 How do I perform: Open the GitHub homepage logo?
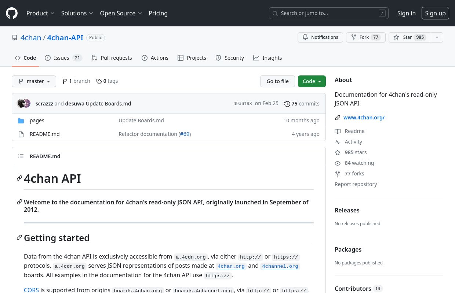(x=12, y=13)
